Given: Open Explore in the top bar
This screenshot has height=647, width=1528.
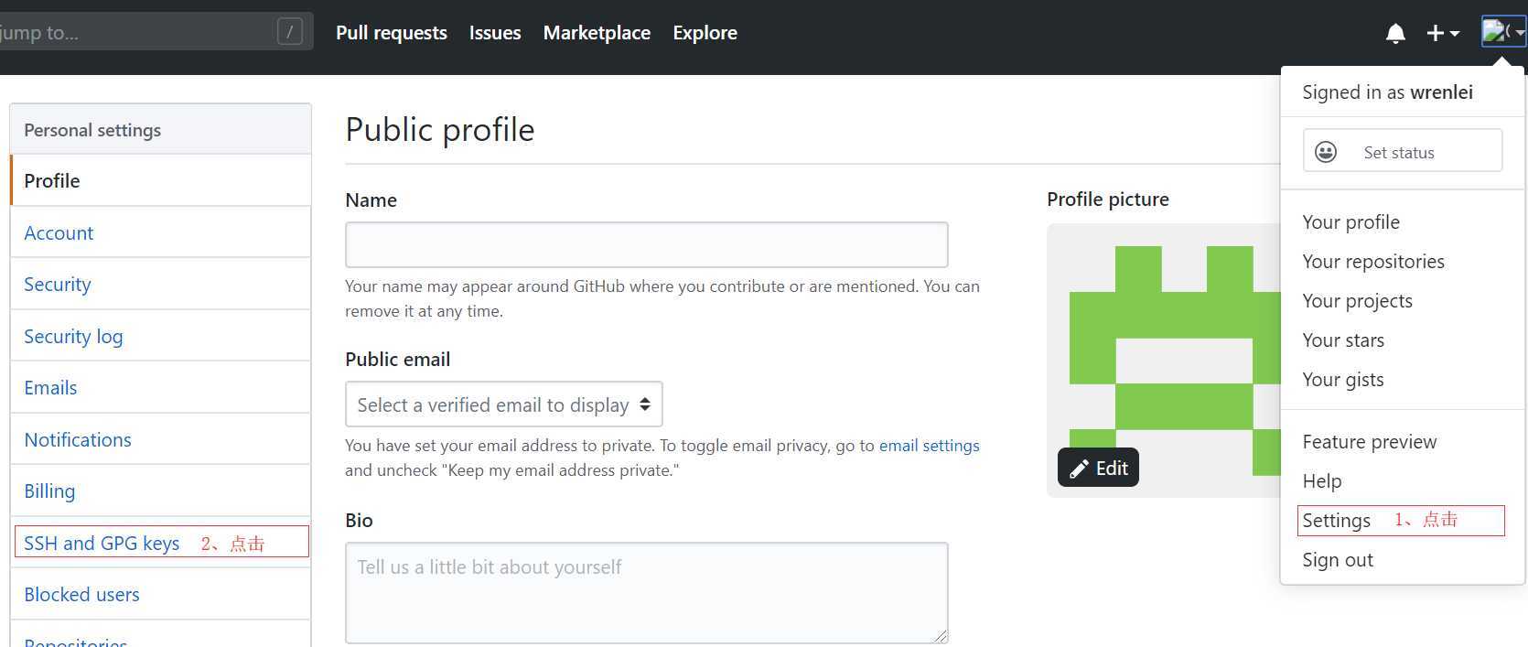Looking at the screenshot, I should click(x=705, y=33).
